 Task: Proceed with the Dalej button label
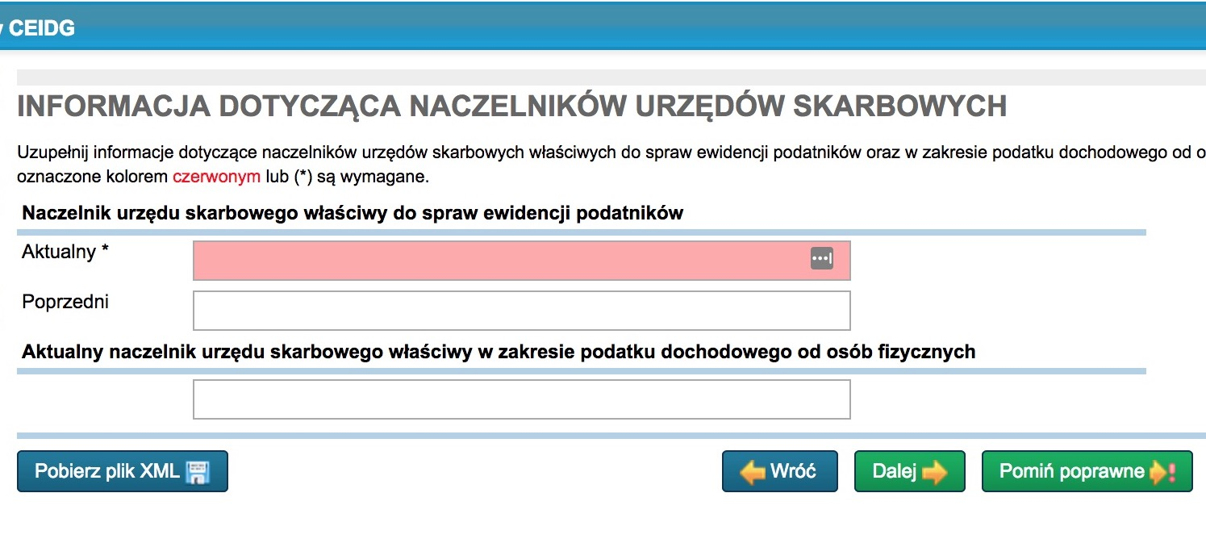(894, 471)
